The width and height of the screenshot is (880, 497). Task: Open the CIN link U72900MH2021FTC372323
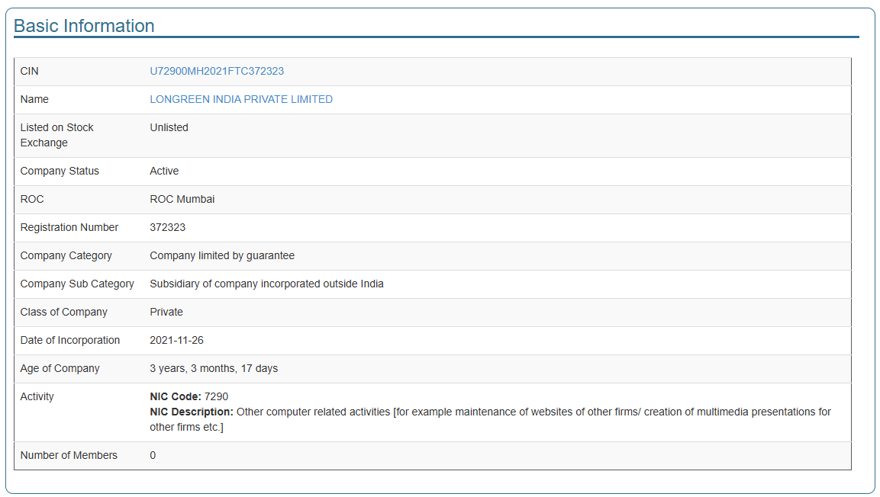[x=217, y=71]
